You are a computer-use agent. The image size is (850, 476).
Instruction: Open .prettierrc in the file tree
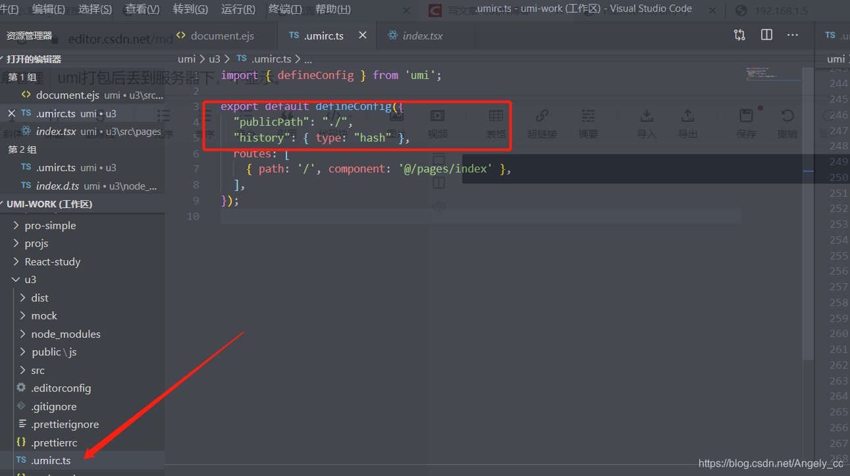[x=54, y=442]
